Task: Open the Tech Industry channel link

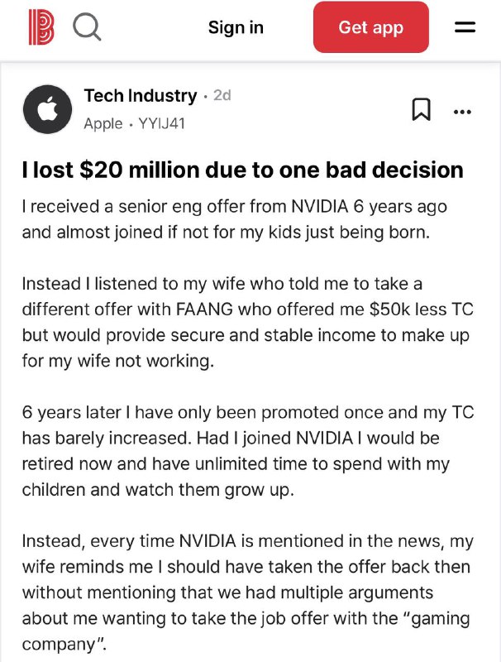Action: click(x=141, y=95)
